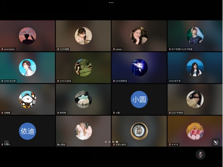Image resolution: width=223 pixels, height=167 pixels.
Task: Click the muted mic icon beside ppppp
Action: coord(114,49)
